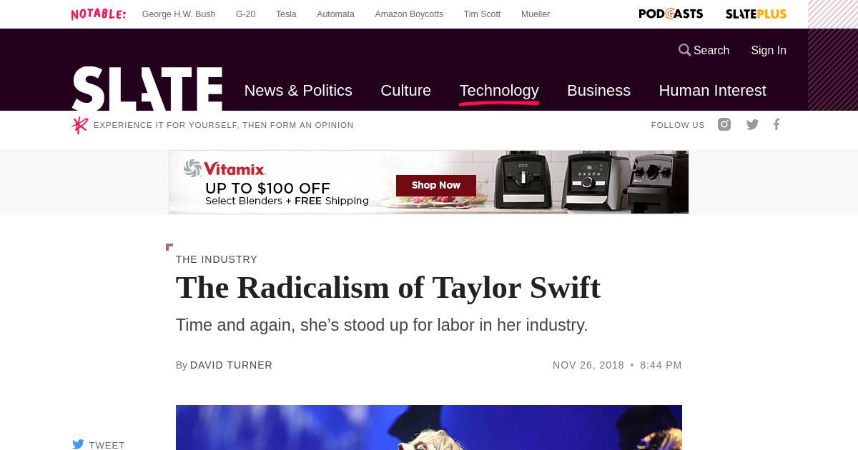This screenshot has height=450, width=858.
Task: Switch to the Technology section
Action: click(499, 91)
